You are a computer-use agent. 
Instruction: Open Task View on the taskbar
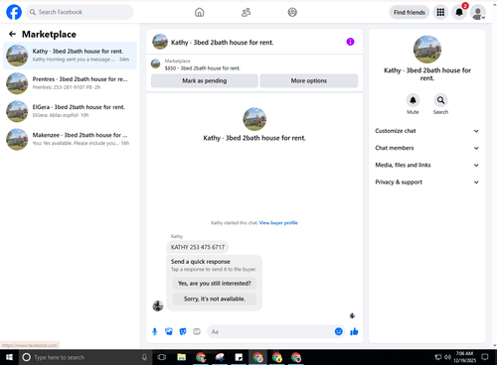pyautogui.click(x=162, y=357)
